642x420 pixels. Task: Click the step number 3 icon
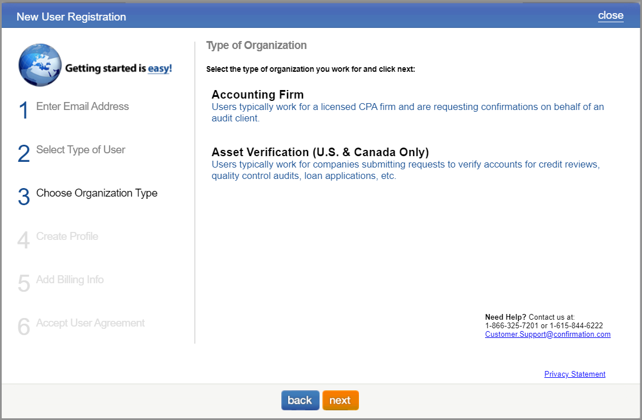pos(23,197)
